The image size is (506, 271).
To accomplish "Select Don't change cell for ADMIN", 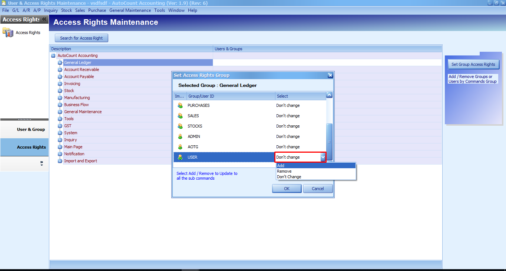I will (x=301, y=136).
